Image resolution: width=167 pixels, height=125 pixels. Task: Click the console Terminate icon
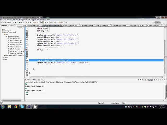[138, 80]
